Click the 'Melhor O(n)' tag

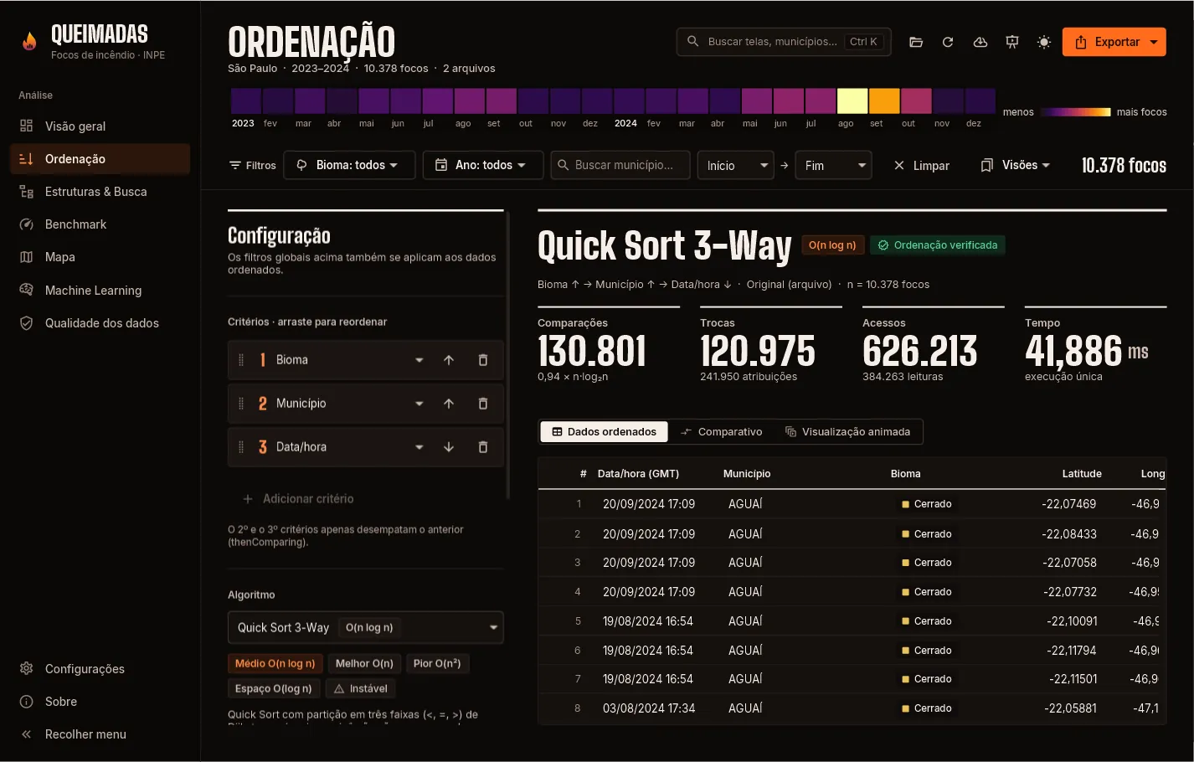[364, 663]
